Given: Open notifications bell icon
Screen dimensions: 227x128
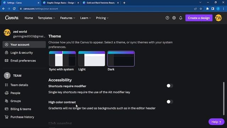Looking at the screenshot, I should click(x=181, y=18).
